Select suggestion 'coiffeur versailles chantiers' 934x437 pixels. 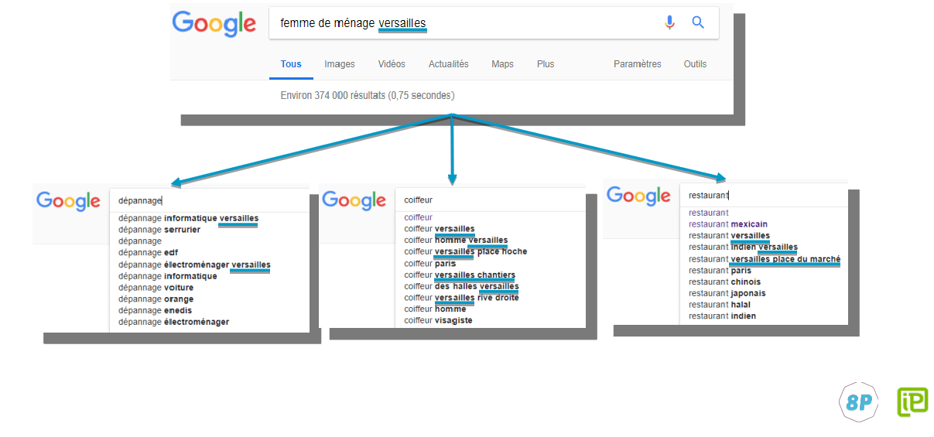tap(460, 275)
